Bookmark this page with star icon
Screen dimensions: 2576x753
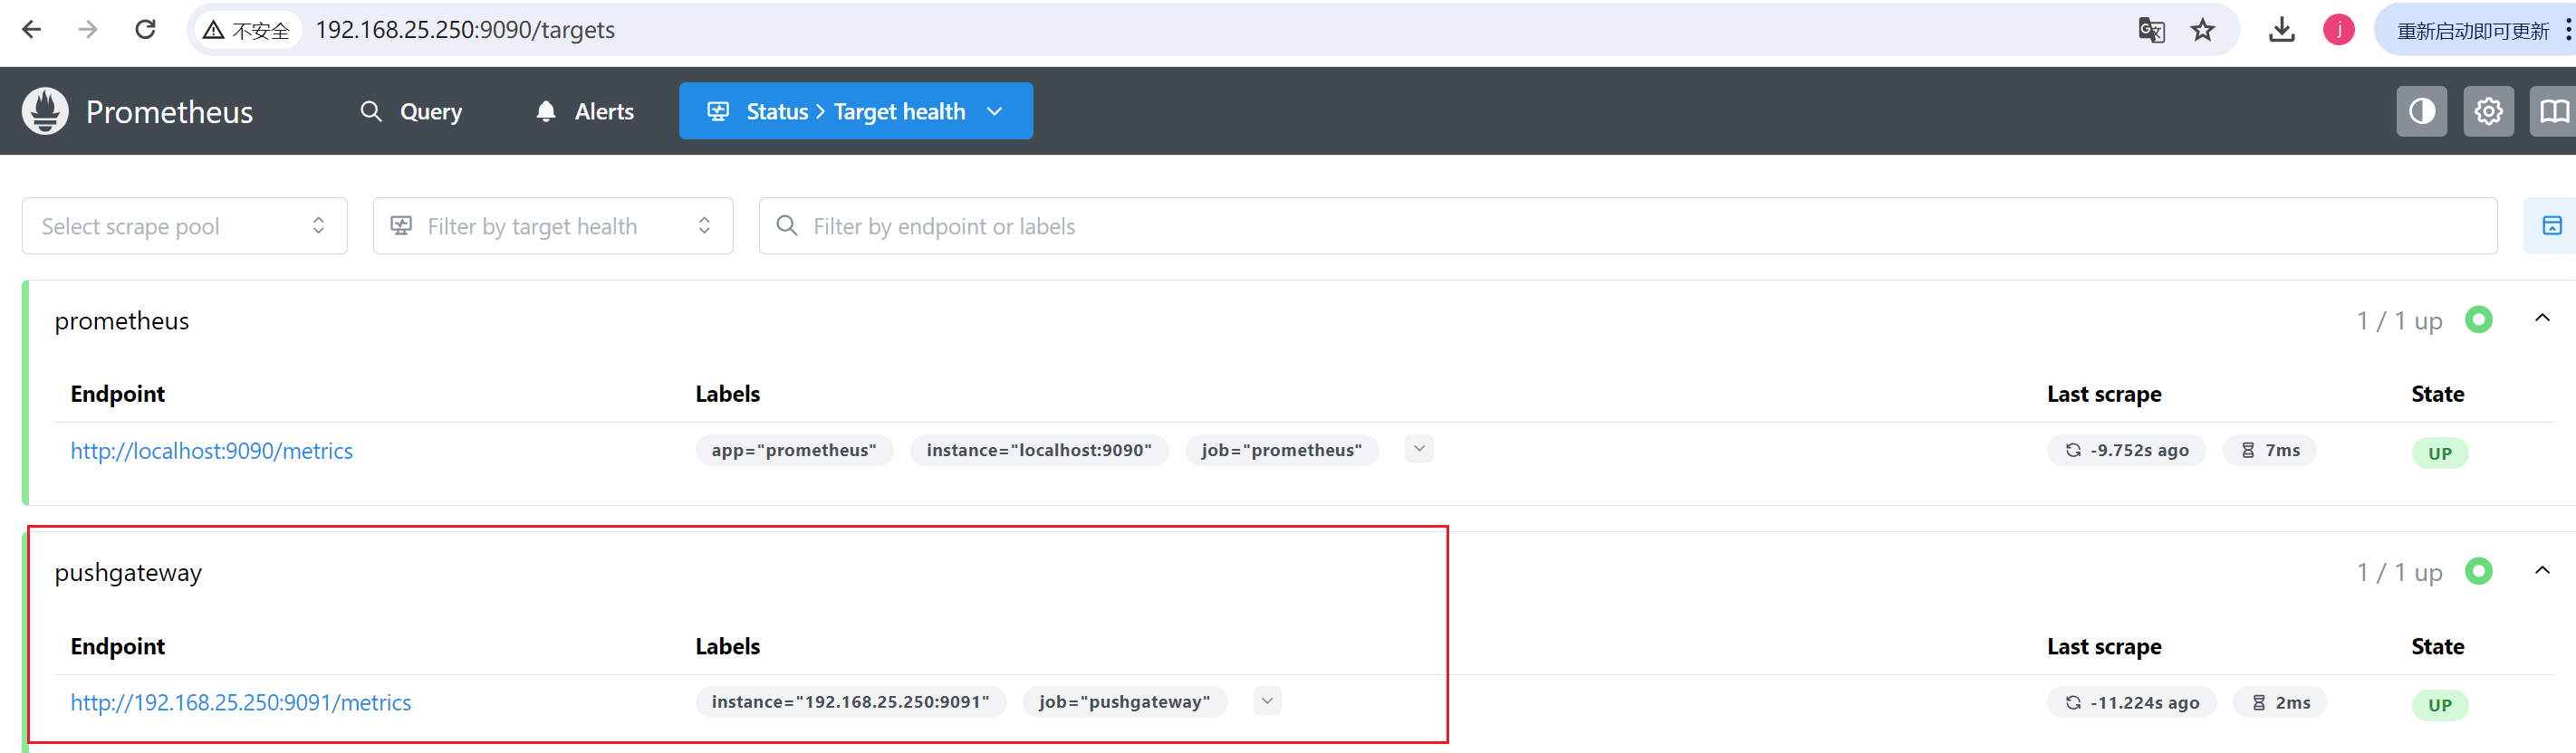pyautogui.click(x=2203, y=31)
